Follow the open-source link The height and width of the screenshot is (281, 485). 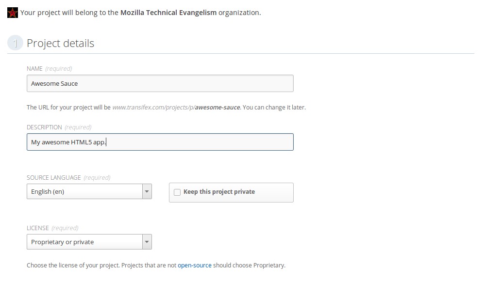click(x=195, y=265)
